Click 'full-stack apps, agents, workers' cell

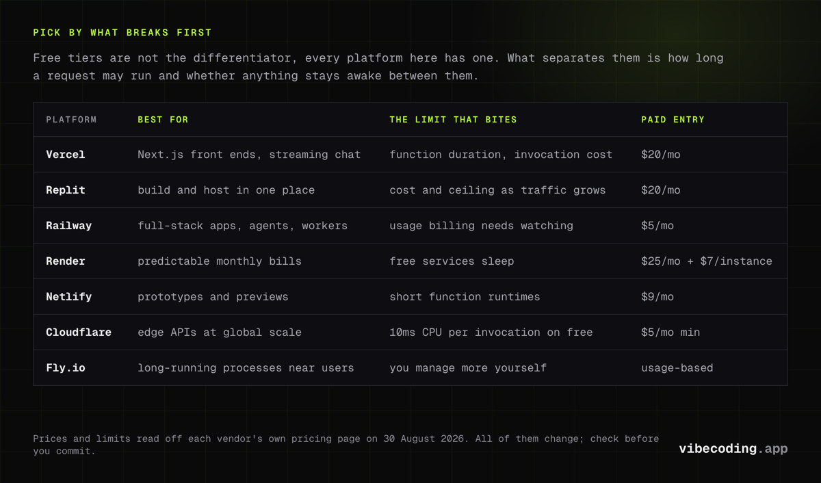[x=242, y=226]
